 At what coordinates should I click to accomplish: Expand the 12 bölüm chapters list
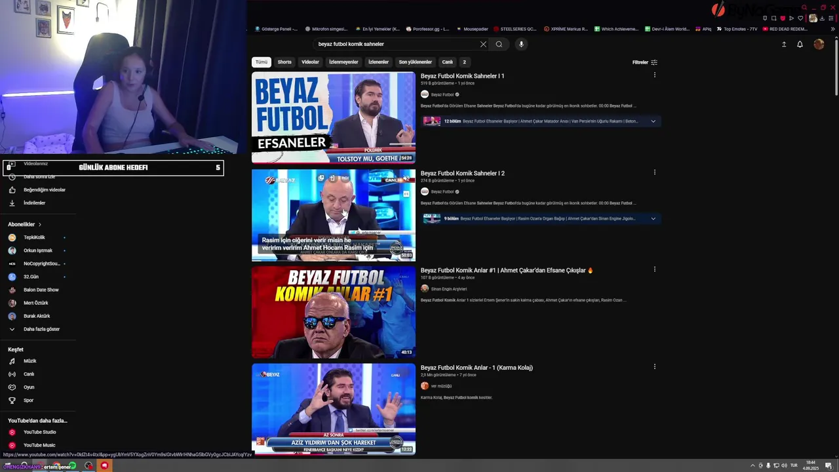653,121
